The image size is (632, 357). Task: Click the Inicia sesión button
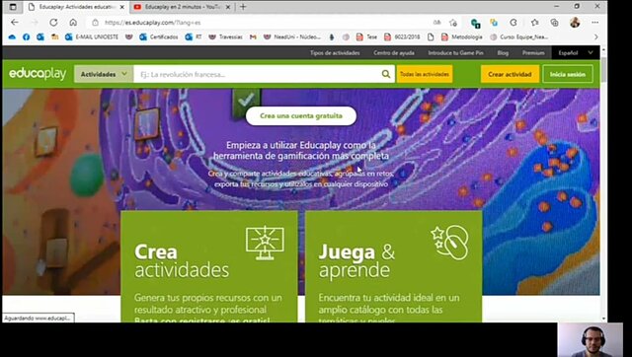(568, 74)
